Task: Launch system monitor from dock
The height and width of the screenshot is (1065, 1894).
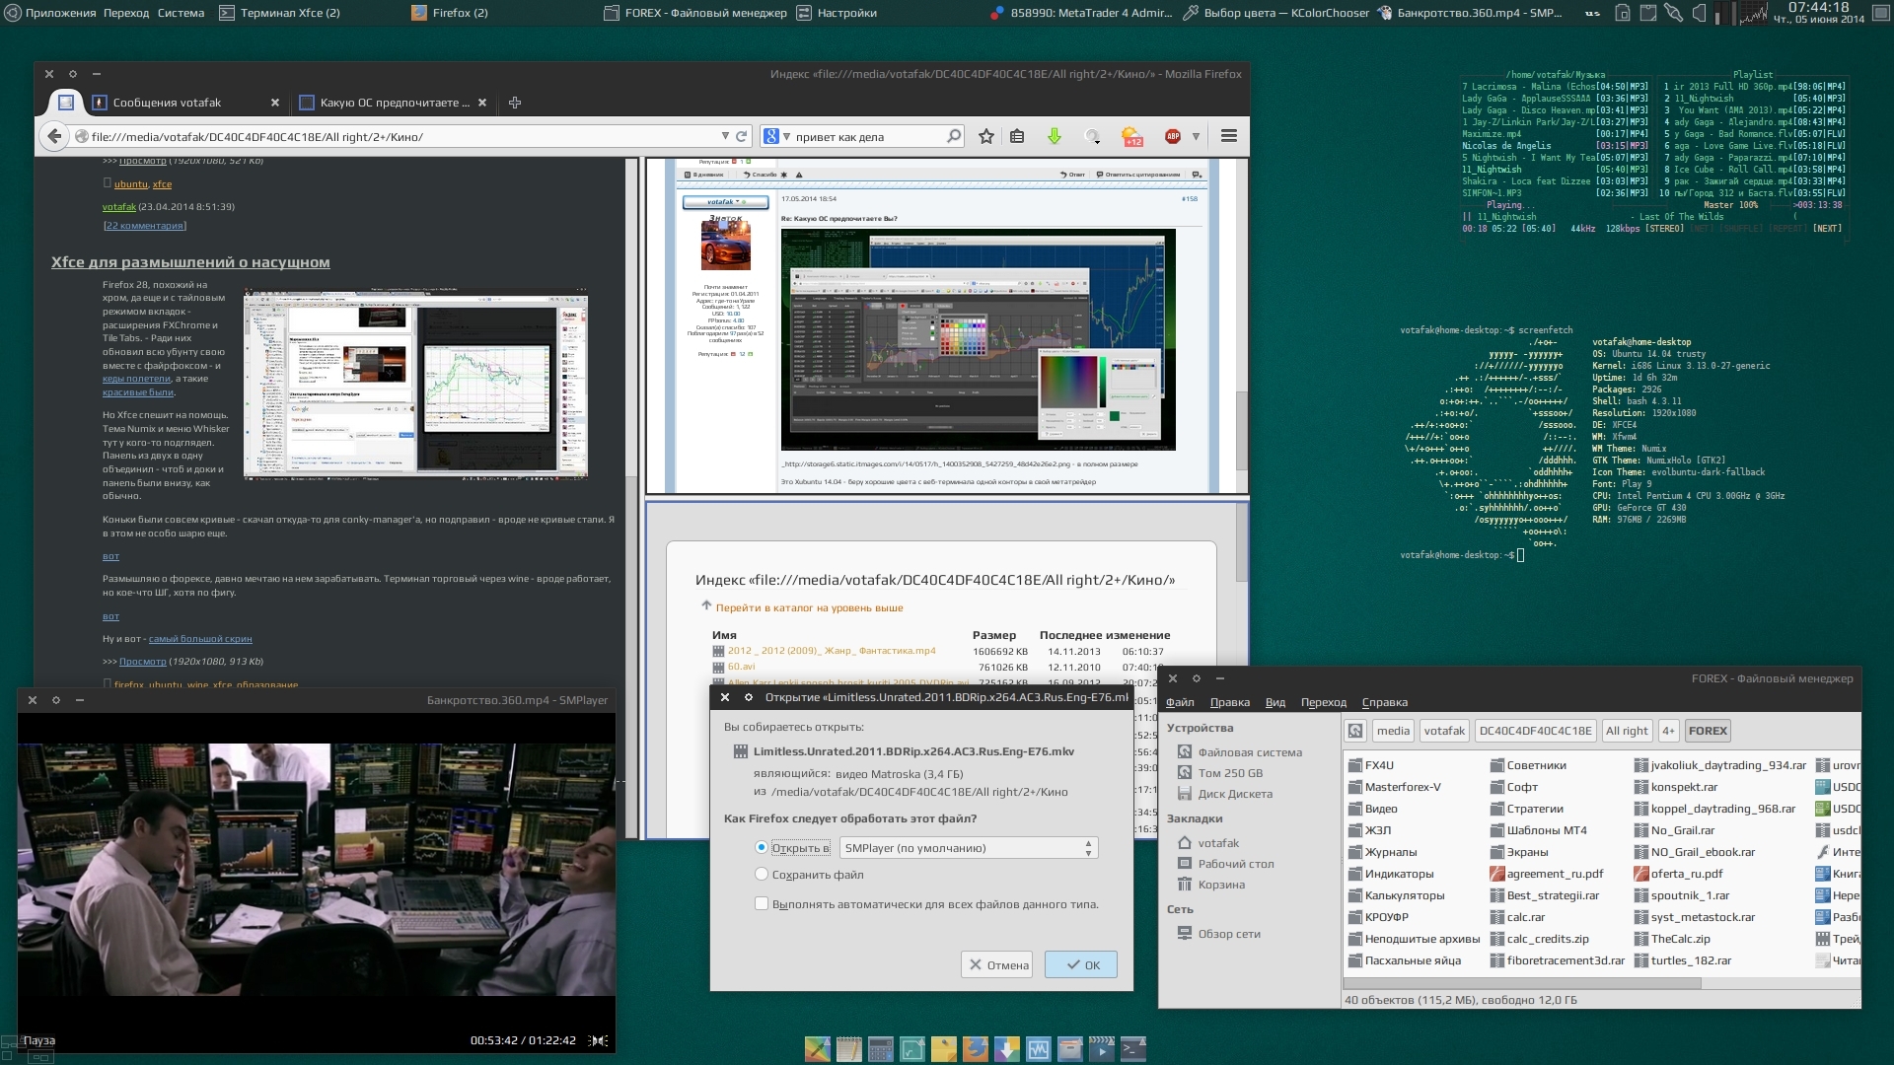Action: pyautogui.click(x=1038, y=1049)
